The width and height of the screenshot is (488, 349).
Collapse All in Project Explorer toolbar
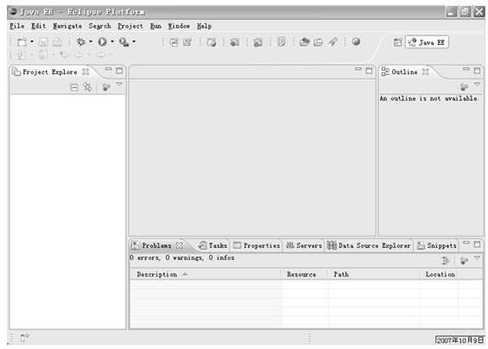(74, 87)
